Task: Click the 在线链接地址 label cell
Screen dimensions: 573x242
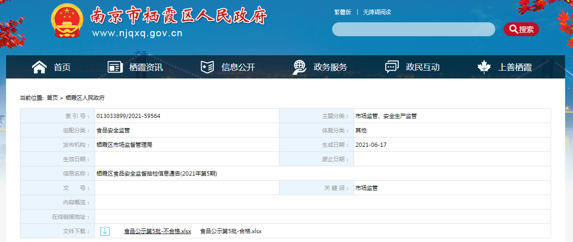Action: click(x=57, y=217)
